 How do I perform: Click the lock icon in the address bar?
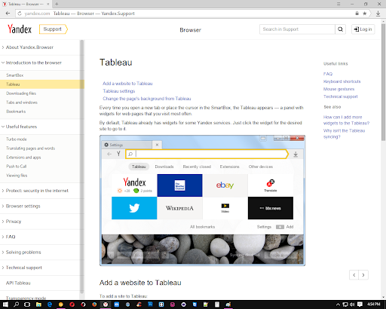click(357, 14)
